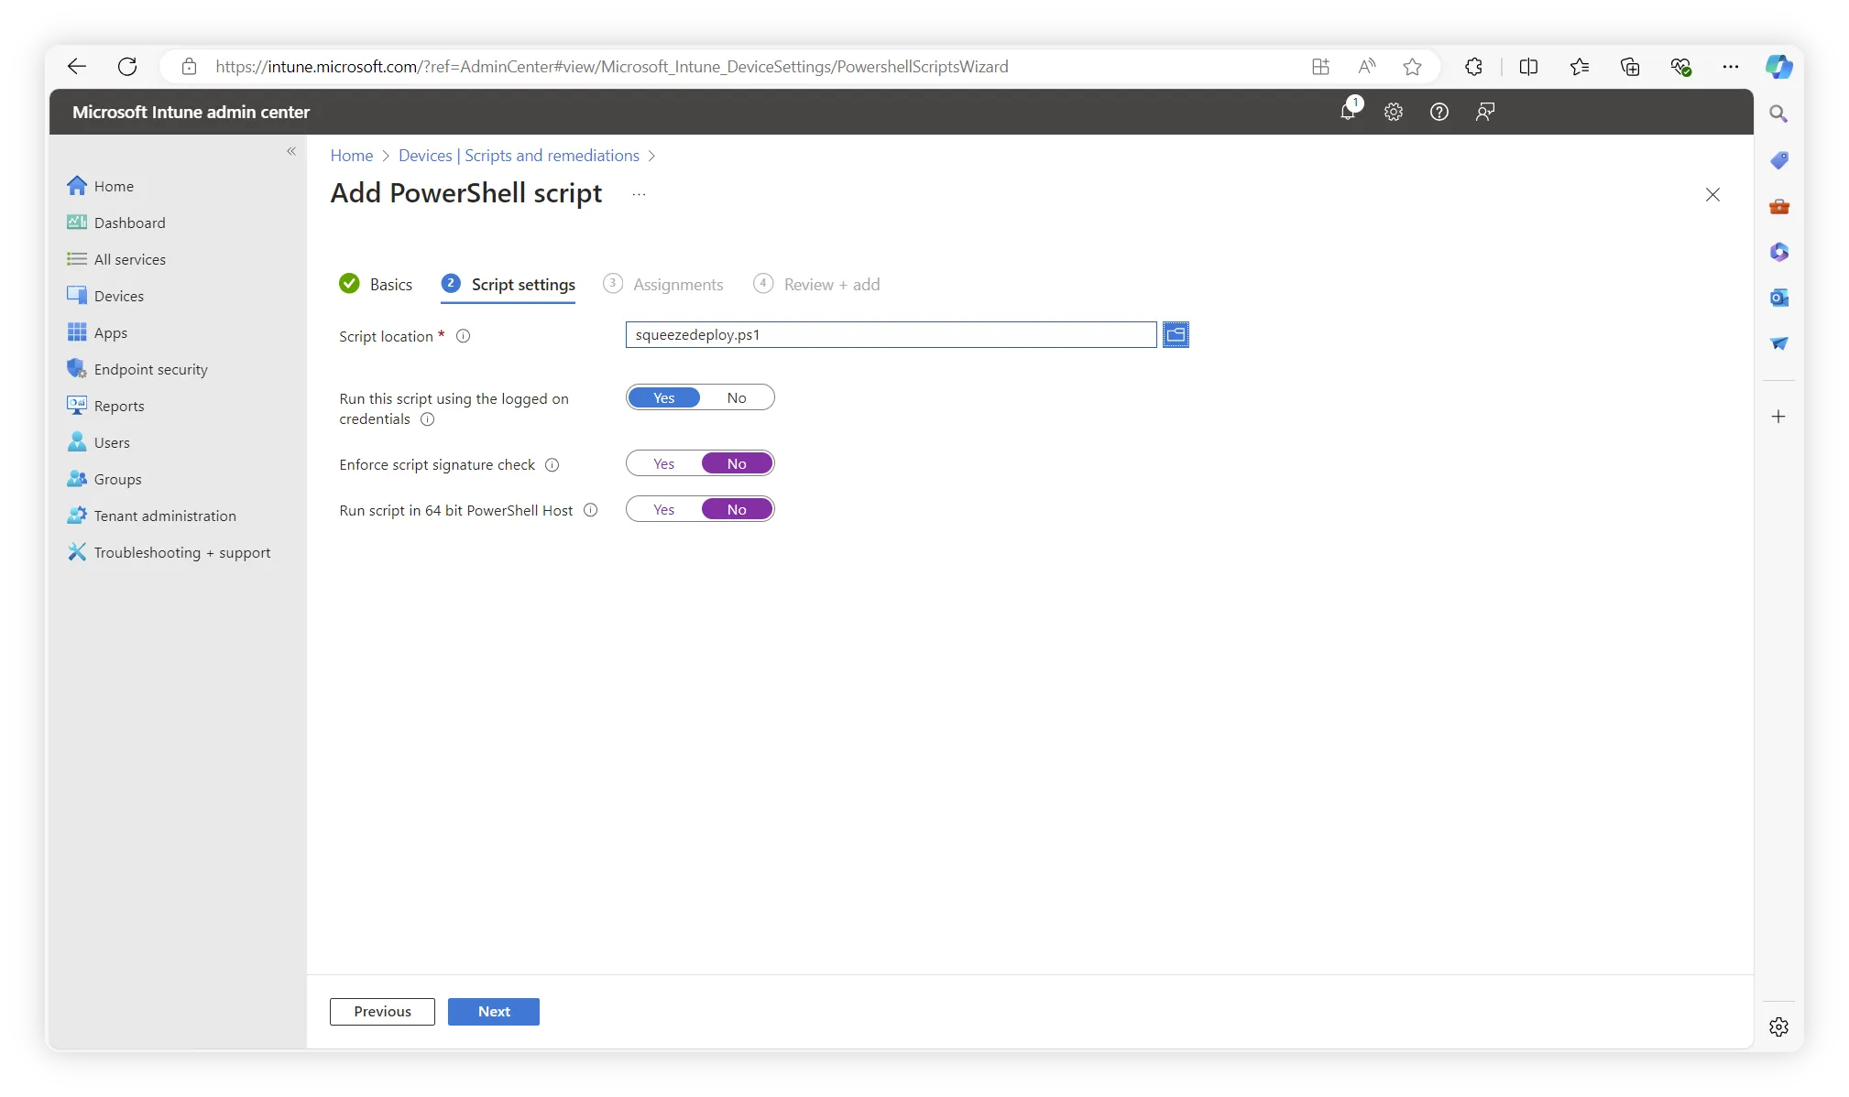This screenshot has width=1849, height=1097.
Task: Open the notifications bell icon
Action: (1348, 112)
